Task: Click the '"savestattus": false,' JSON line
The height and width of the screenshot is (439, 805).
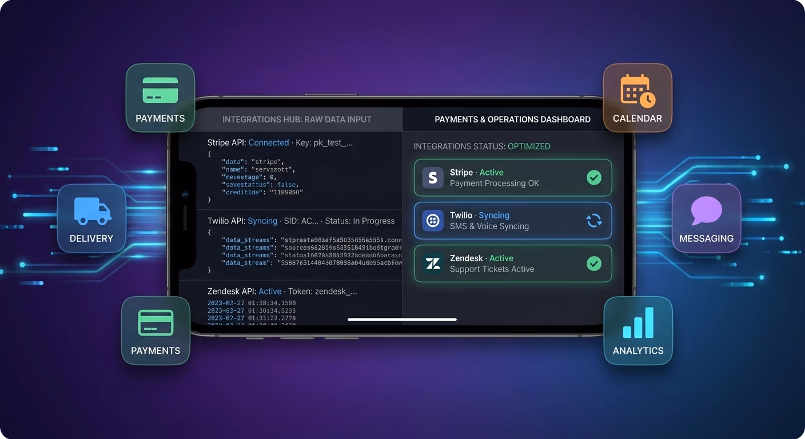Action: (x=260, y=185)
